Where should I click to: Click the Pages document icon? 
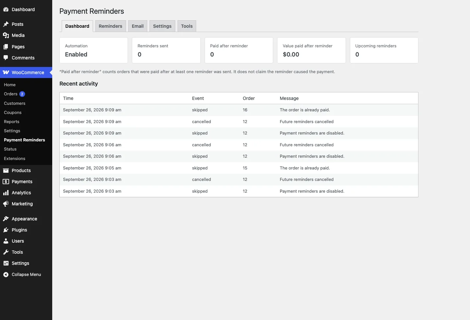pyautogui.click(x=6, y=47)
